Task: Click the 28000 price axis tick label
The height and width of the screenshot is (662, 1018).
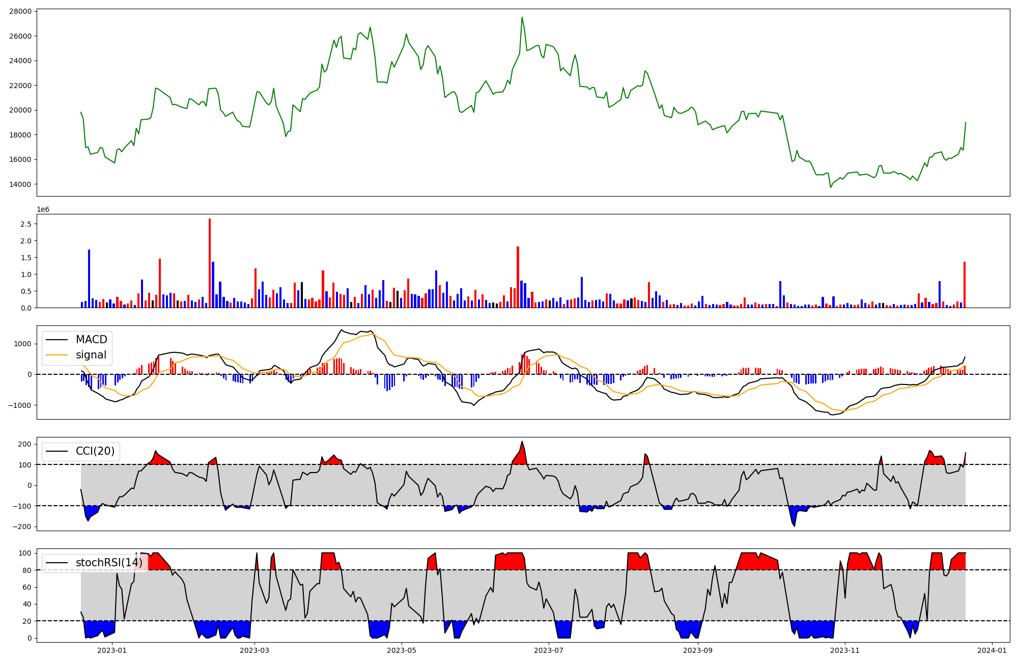Action: [20, 11]
